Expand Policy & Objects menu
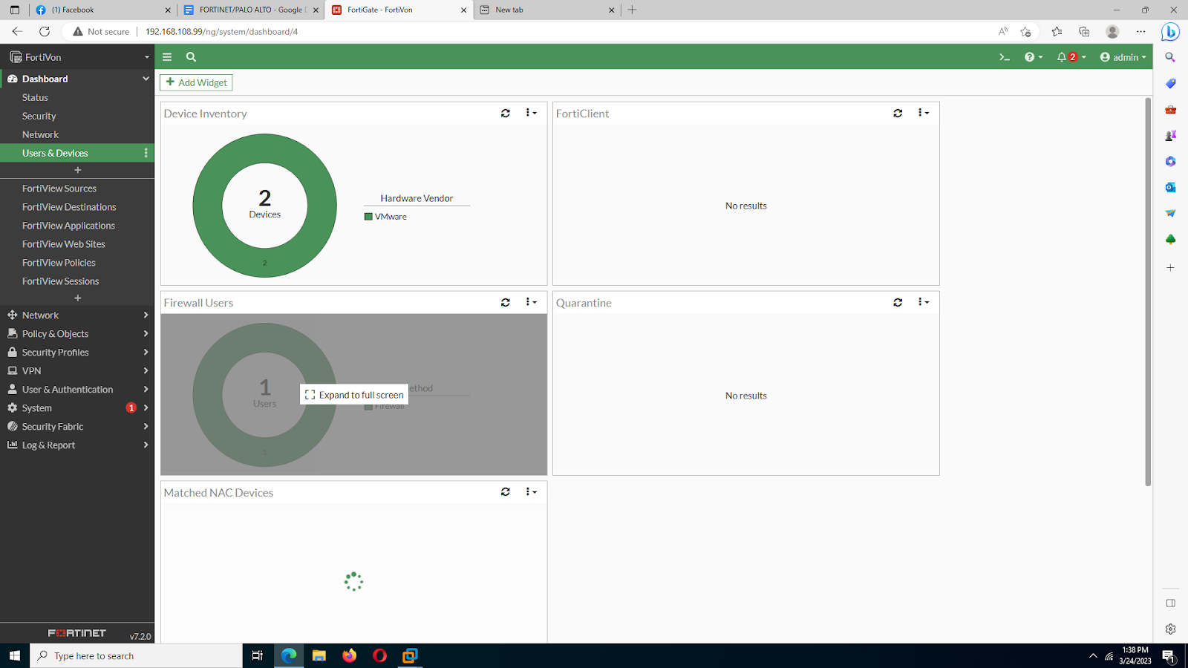Image resolution: width=1188 pixels, height=668 pixels. pyautogui.click(x=77, y=333)
